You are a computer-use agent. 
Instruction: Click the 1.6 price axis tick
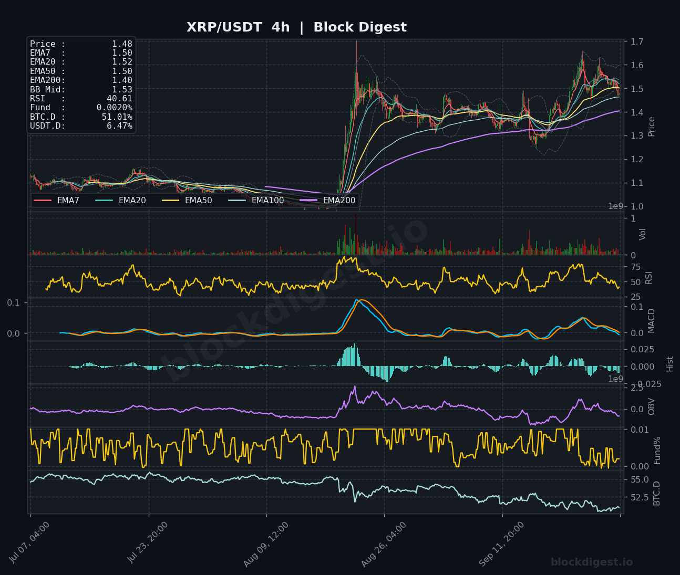point(637,65)
